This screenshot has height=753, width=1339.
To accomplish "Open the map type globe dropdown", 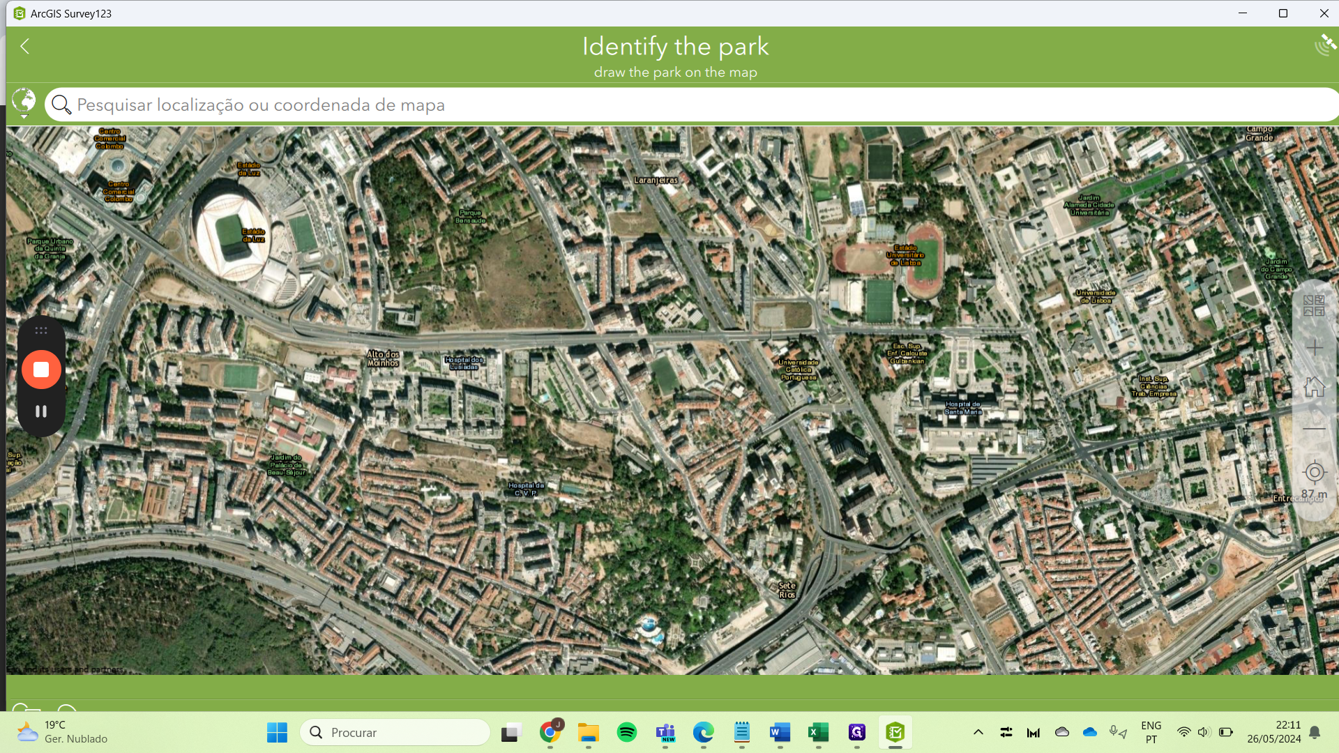I will (24, 102).
